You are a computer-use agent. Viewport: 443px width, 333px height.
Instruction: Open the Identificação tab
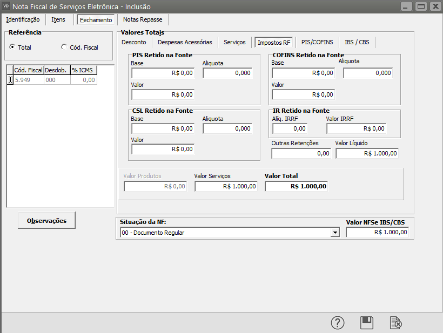point(23,19)
